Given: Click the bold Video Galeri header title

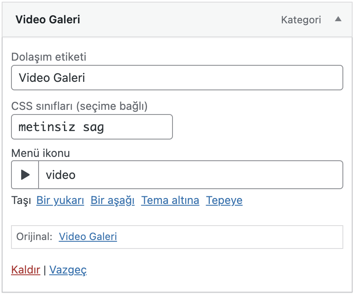Looking at the screenshot, I should coord(47,20).
